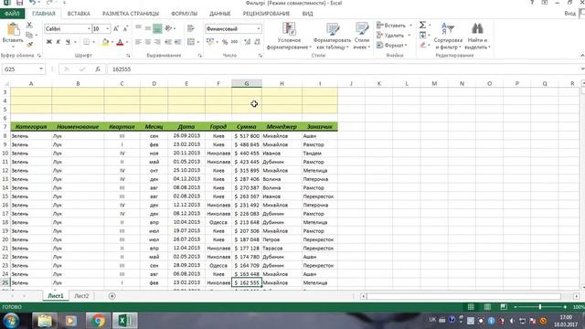This screenshot has width=585, height=329.
Task: Decrease font size with the smaller A icon
Action: (x=125, y=28)
